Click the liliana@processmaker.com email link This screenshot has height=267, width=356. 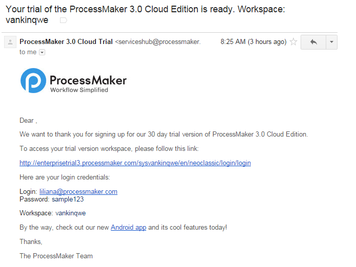(78, 192)
